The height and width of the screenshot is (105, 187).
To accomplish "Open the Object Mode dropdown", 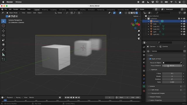I will point(13,13).
